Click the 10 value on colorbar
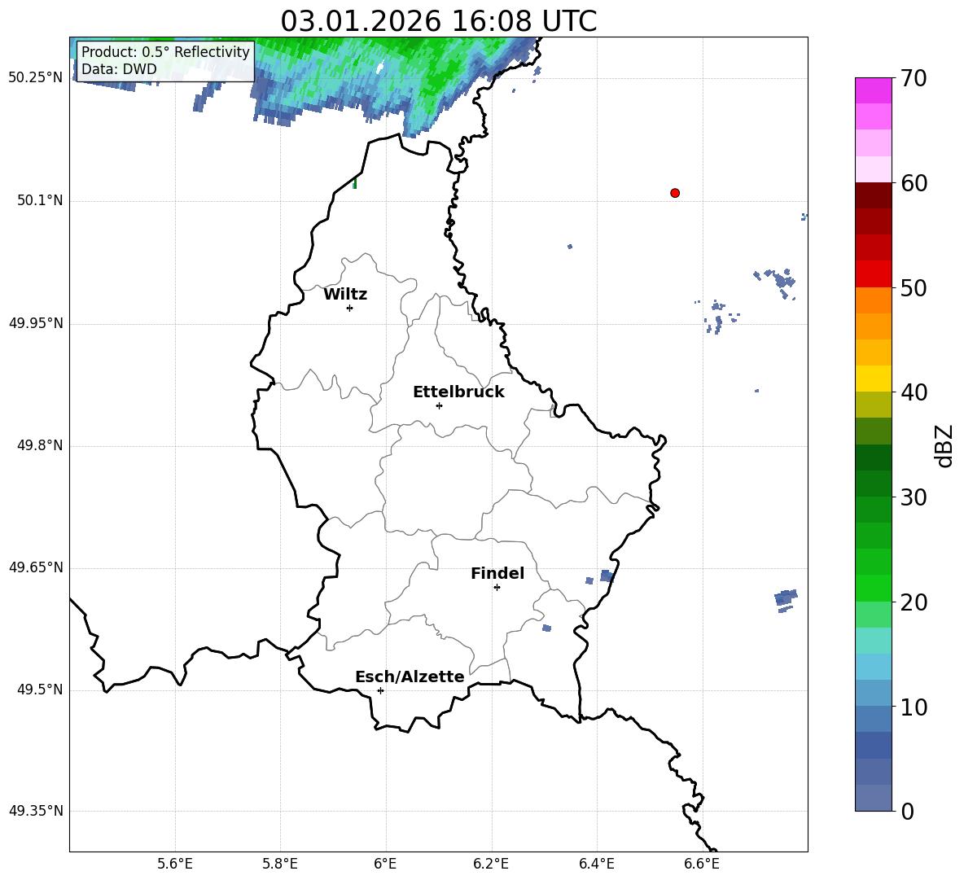This screenshot has width=964, height=880. point(914,707)
